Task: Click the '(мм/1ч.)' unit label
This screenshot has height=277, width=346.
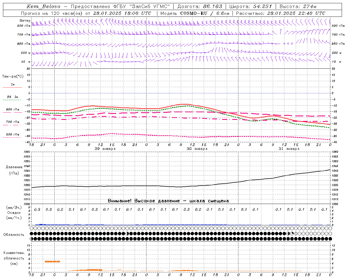Action: pyautogui.click(x=14, y=218)
